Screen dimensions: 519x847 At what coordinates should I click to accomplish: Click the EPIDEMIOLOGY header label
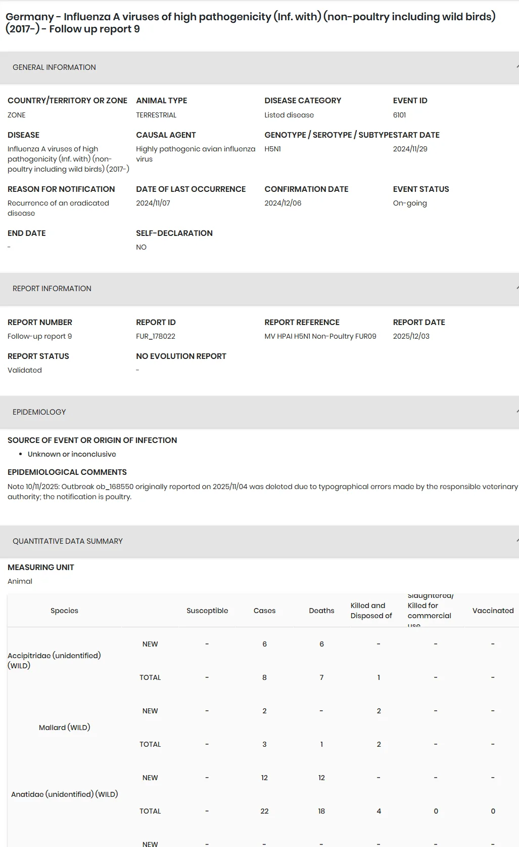39,412
